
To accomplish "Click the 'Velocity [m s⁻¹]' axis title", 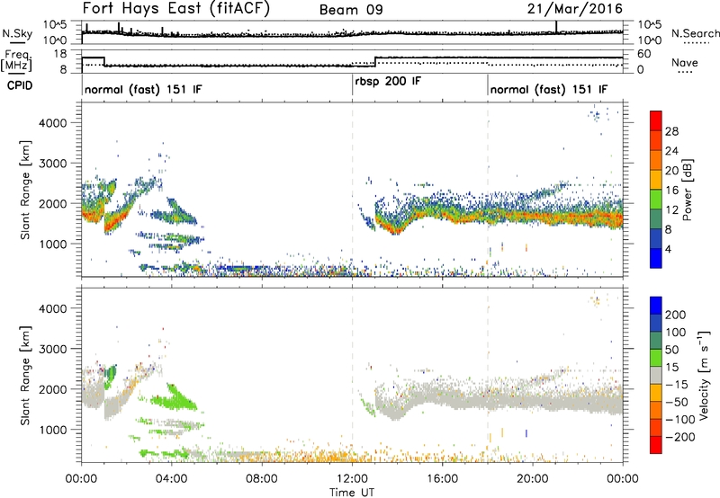I will tap(704, 375).
